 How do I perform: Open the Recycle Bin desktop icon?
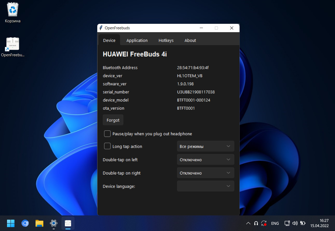pyautogui.click(x=13, y=13)
